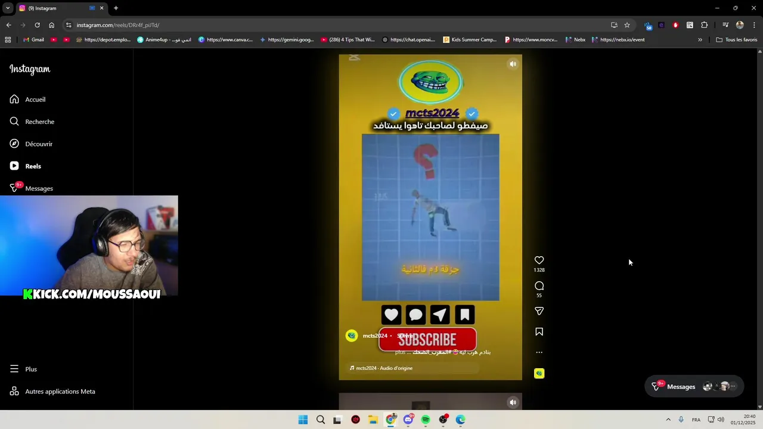Image resolution: width=763 pixels, height=429 pixels.
Task: Bookmark this page with the star
Action: (627, 25)
